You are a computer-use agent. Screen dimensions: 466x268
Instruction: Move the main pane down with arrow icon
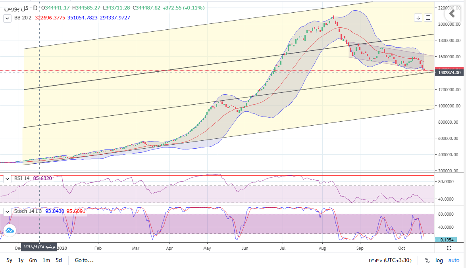[418, 18]
